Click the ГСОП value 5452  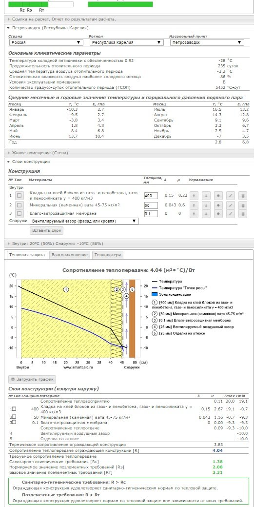point(221,87)
